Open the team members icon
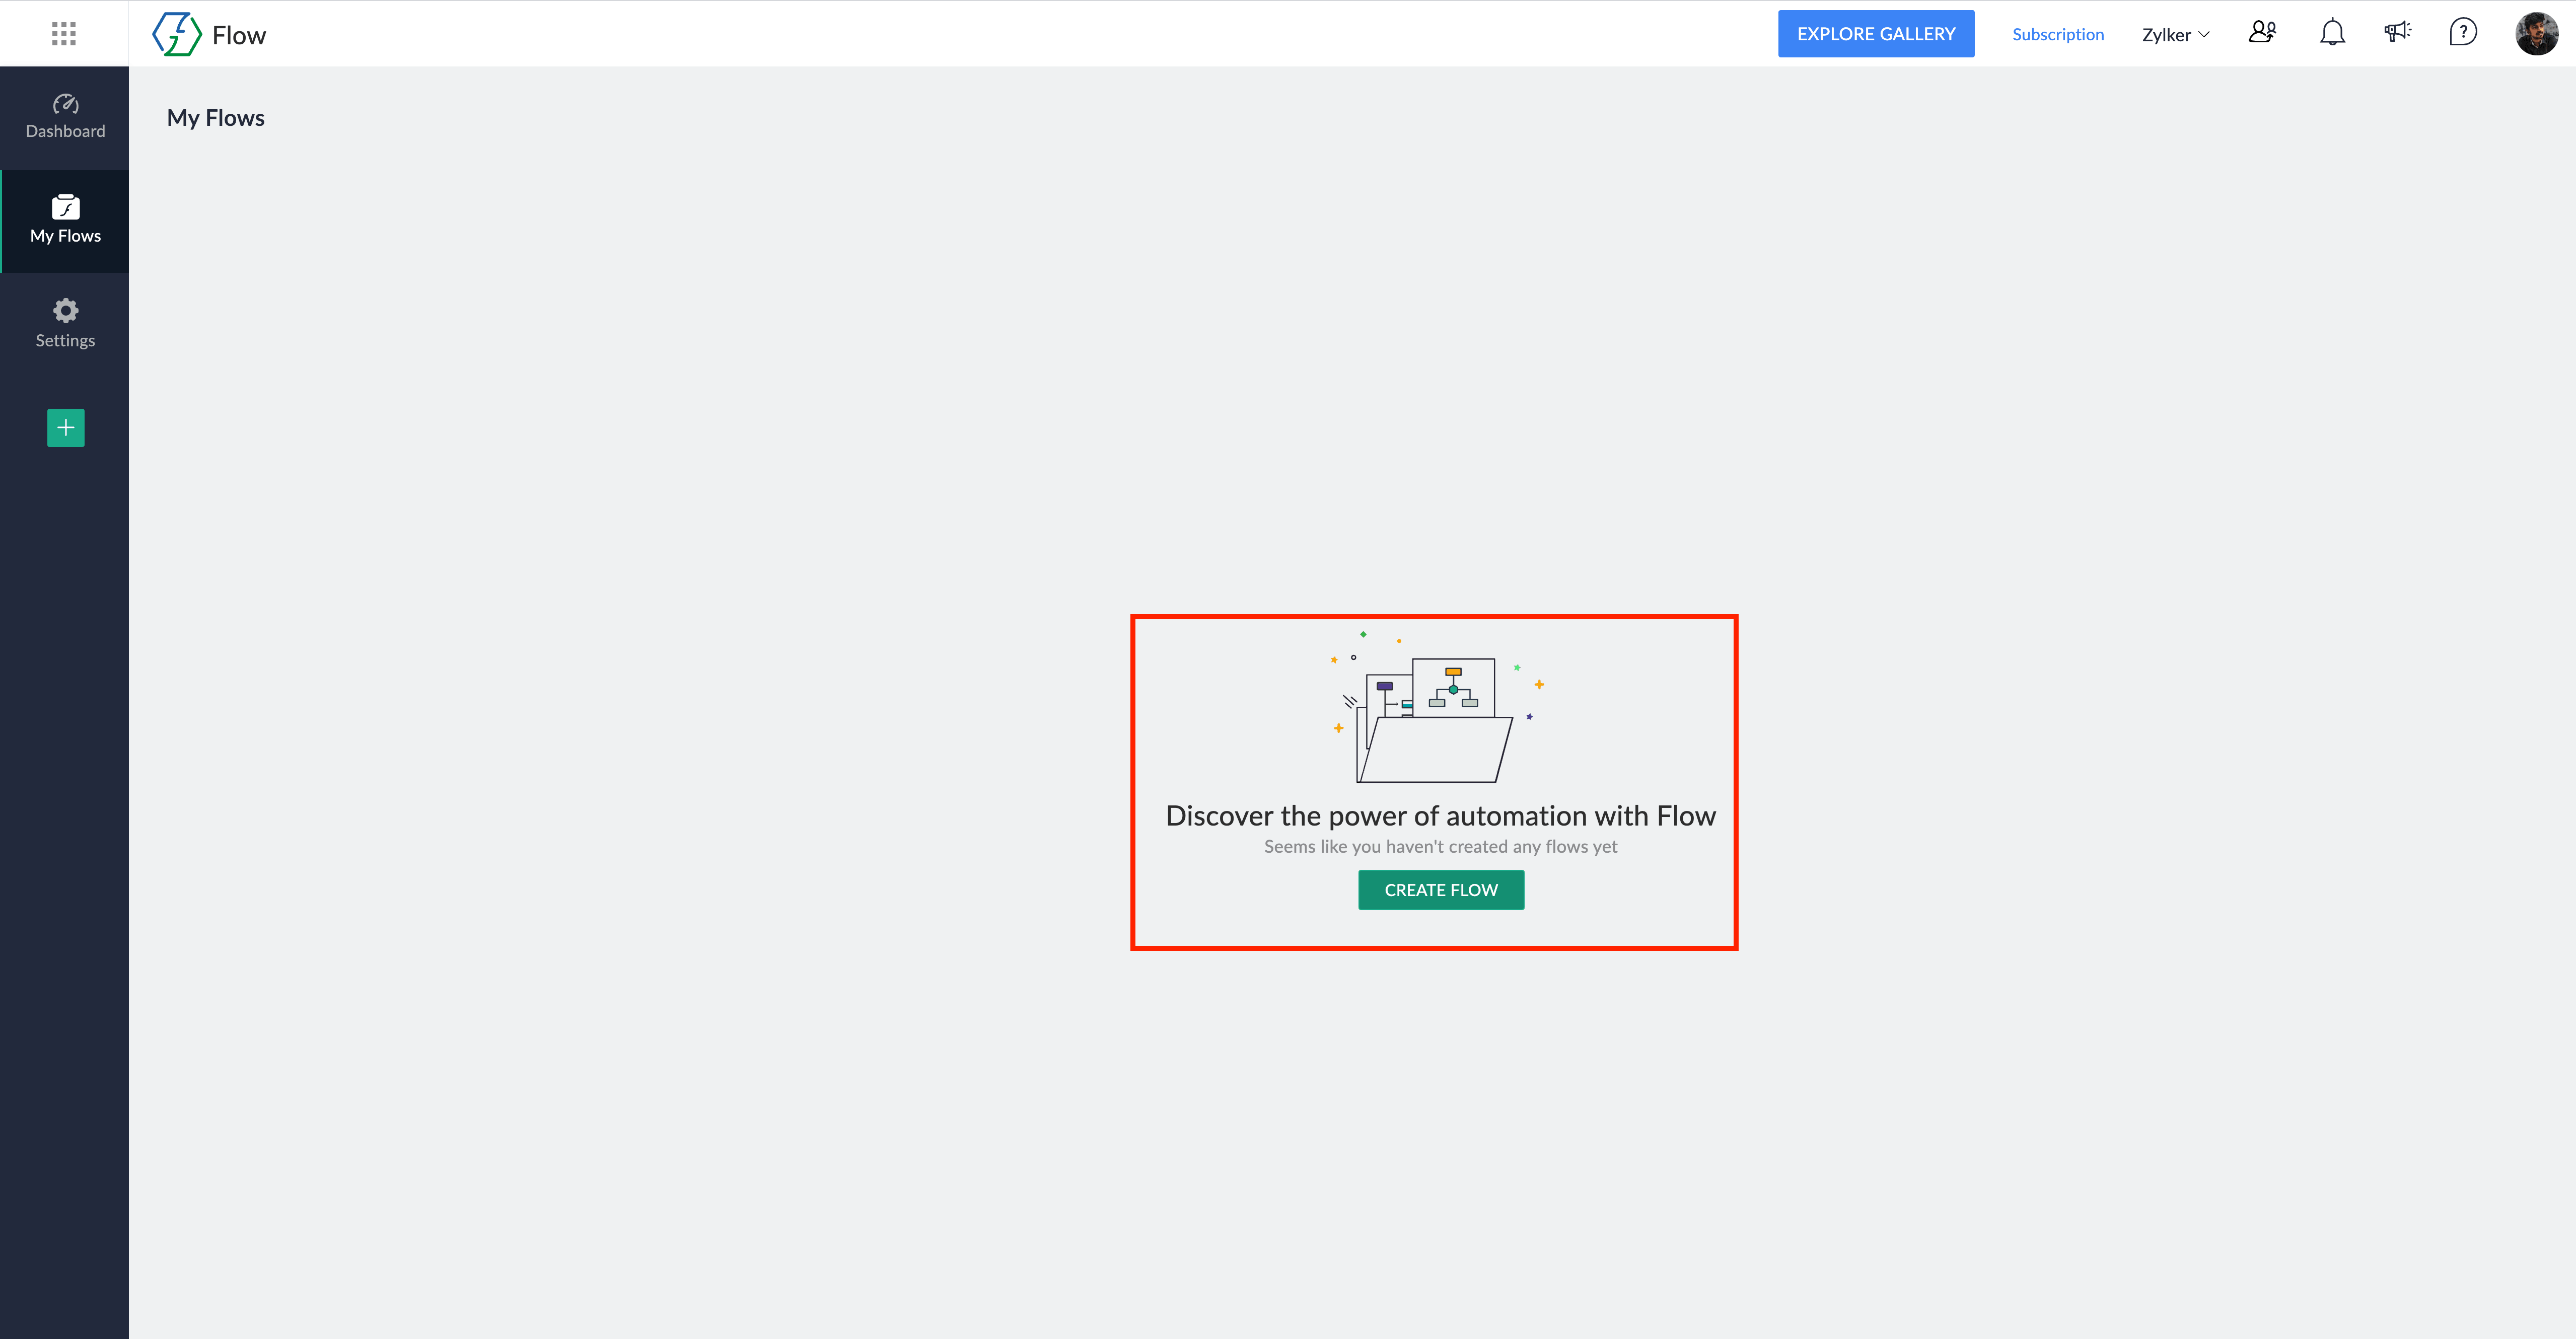The image size is (2576, 1339). (x=2262, y=33)
